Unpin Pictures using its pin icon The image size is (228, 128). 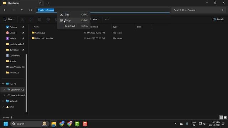tap(23, 27)
